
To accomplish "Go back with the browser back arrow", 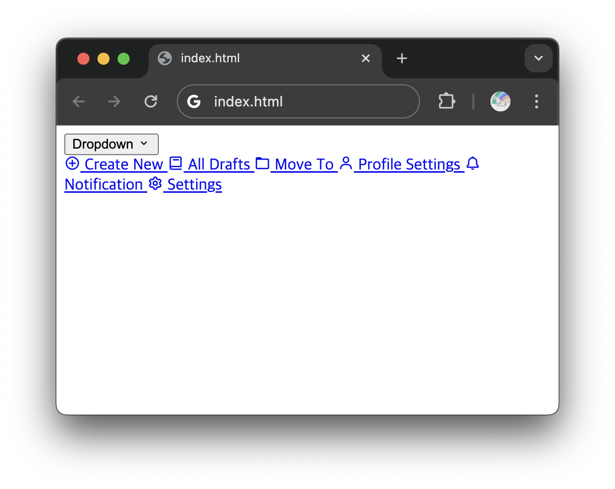I will 78,102.
